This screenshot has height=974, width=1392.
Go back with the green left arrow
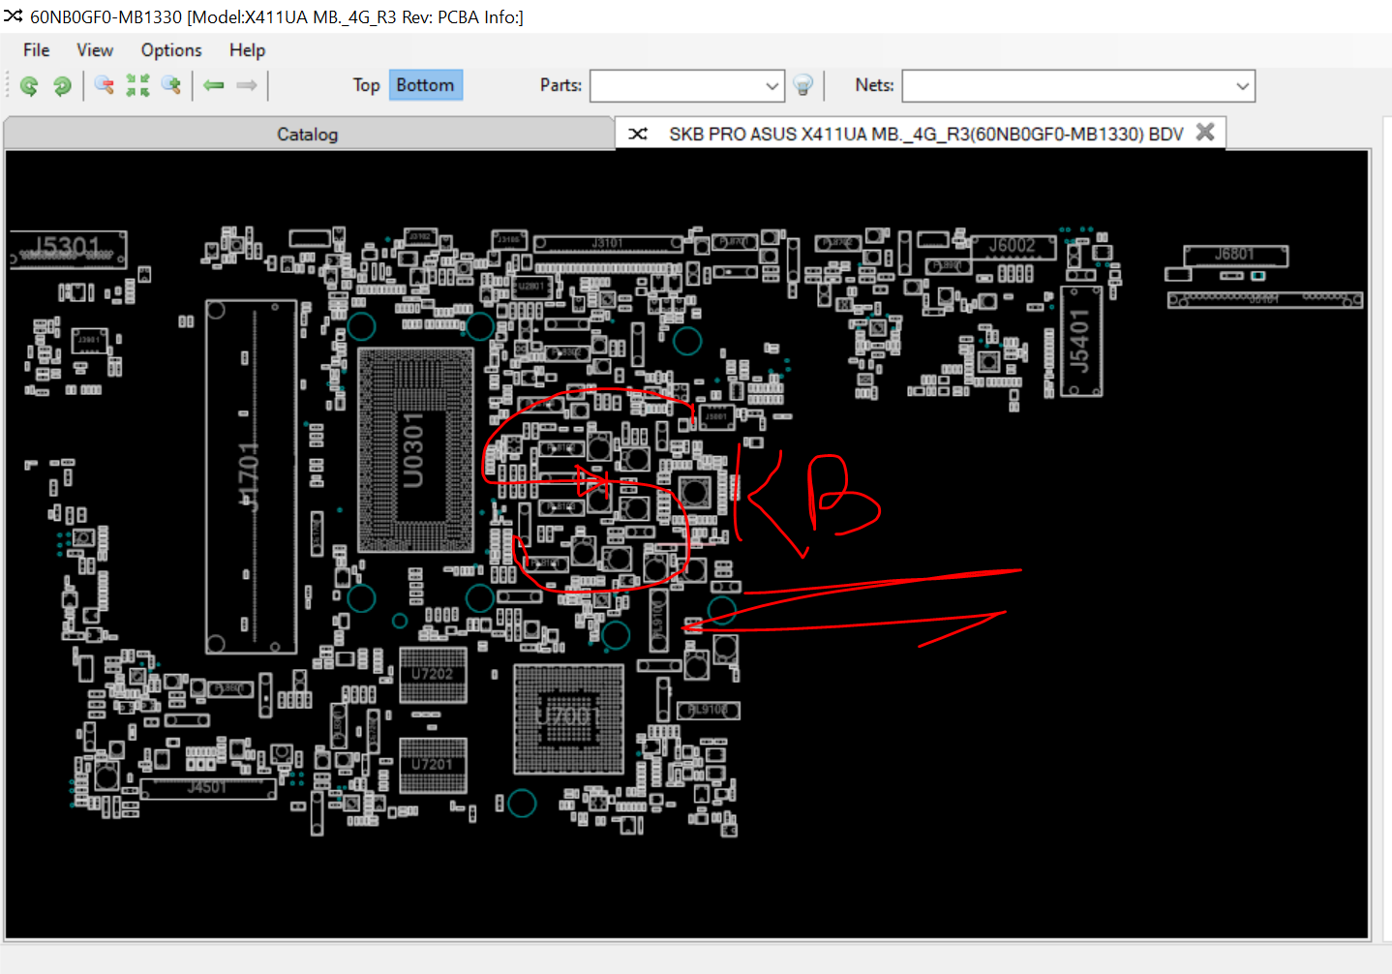click(214, 86)
